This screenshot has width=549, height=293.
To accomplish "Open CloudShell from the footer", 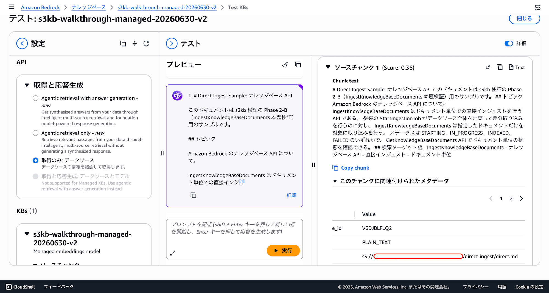I will [x=21, y=287].
